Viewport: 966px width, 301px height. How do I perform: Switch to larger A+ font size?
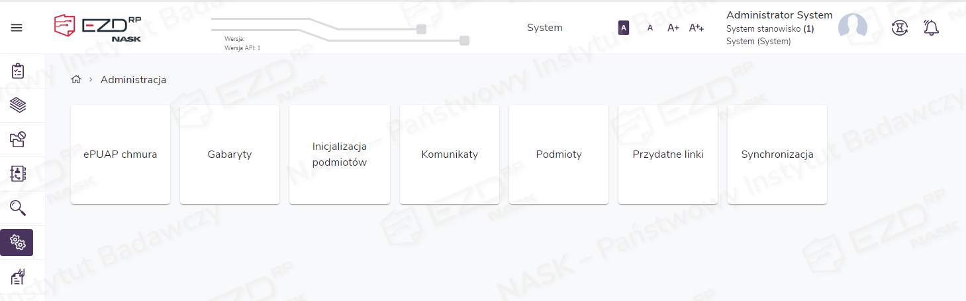[673, 28]
